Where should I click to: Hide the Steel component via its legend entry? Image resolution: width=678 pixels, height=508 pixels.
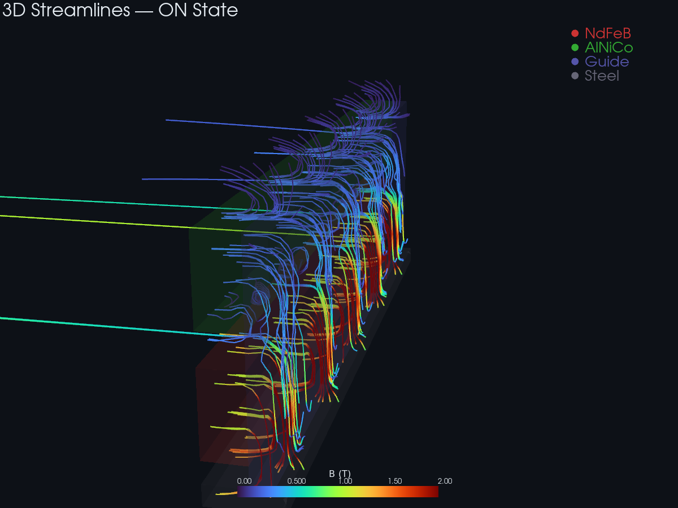point(601,76)
